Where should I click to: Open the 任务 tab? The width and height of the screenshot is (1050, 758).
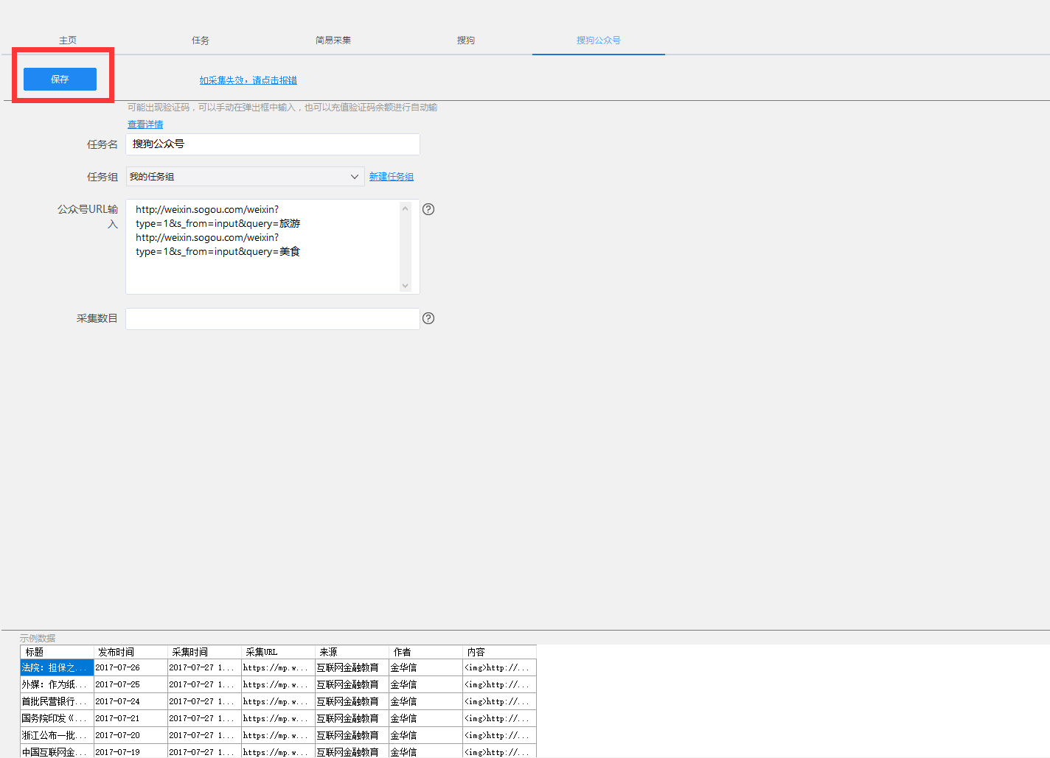pyautogui.click(x=201, y=41)
